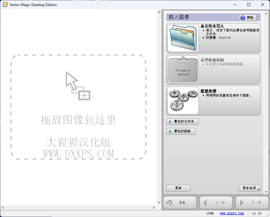Click the clipboard icon showing no image
This screenshot has width=270, height=217.
click(183, 69)
